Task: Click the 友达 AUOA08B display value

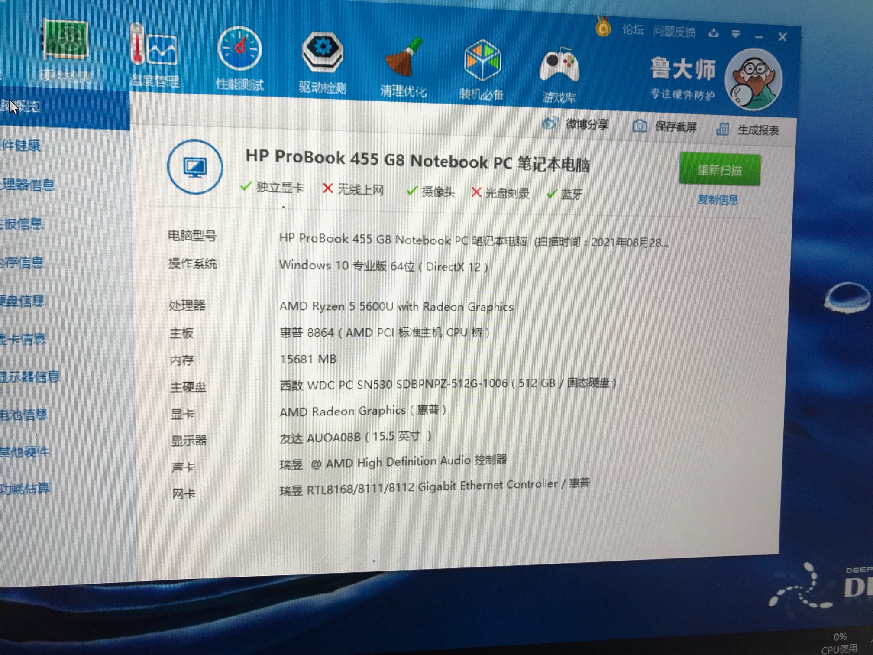Action: point(356,437)
